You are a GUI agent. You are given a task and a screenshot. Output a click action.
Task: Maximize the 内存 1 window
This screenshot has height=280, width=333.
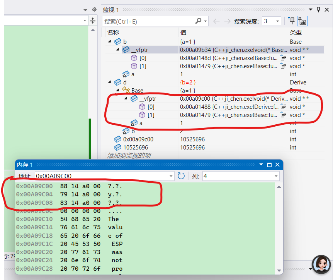(x=269, y=165)
